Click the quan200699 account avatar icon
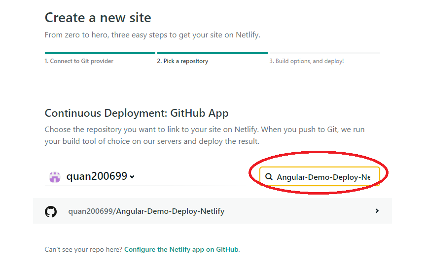This screenshot has height=266, width=426. pyautogui.click(x=55, y=177)
